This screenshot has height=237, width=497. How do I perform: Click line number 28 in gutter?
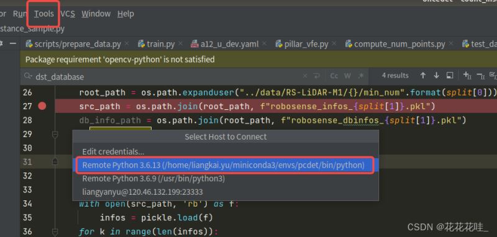click(27, 120)
